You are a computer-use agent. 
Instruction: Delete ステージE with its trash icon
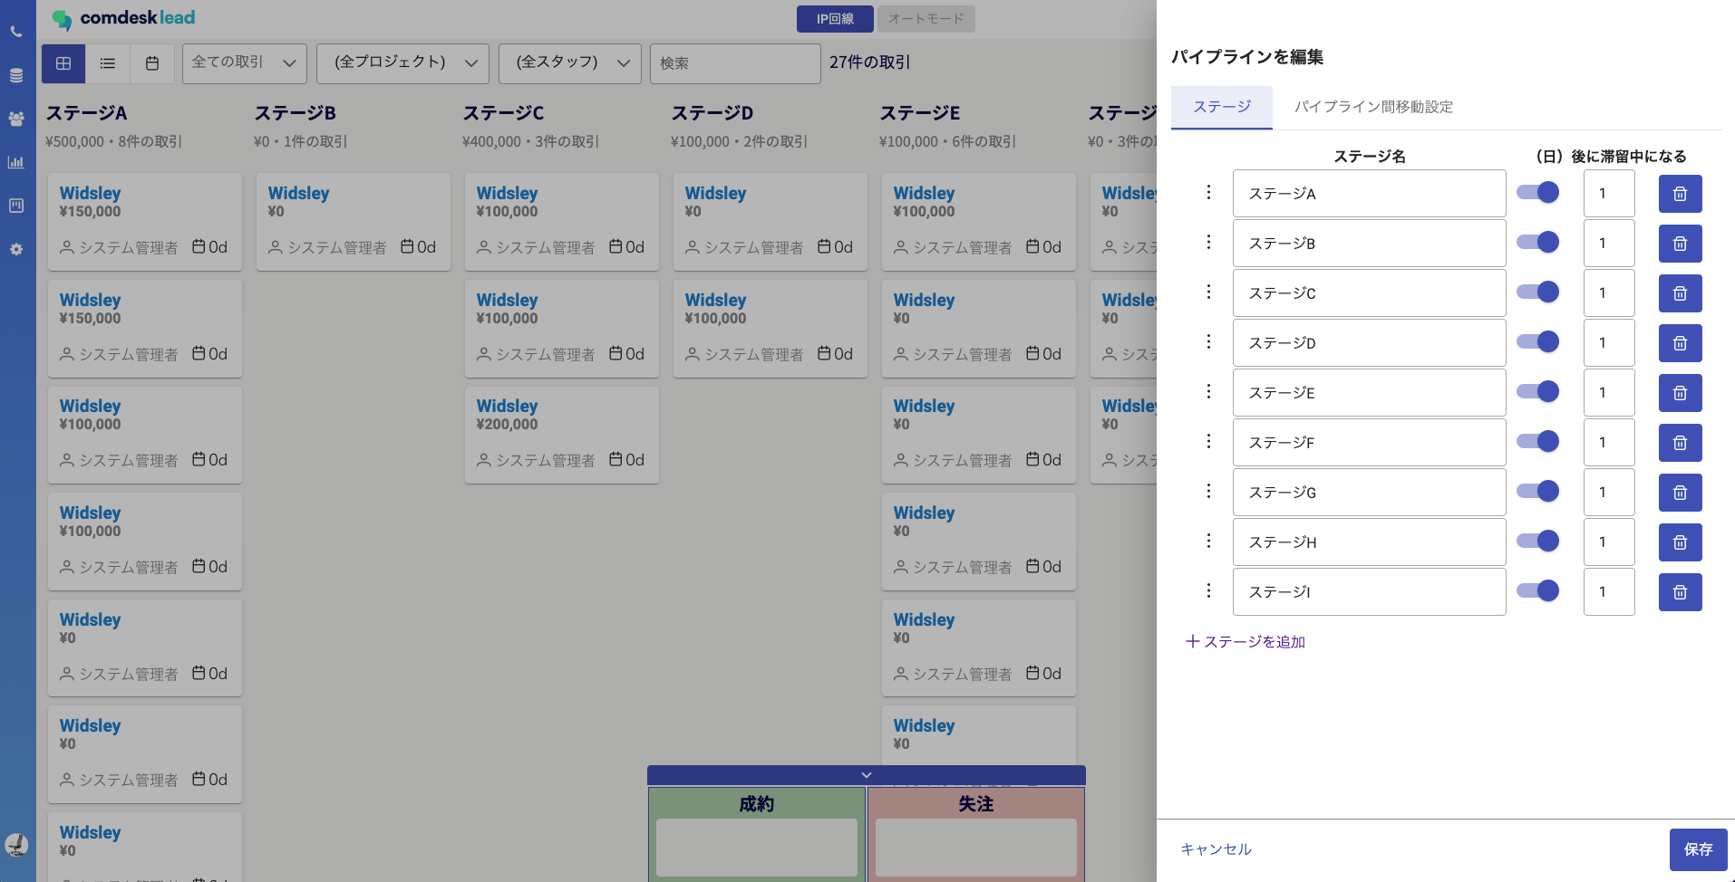click(x=1680, y=393)
